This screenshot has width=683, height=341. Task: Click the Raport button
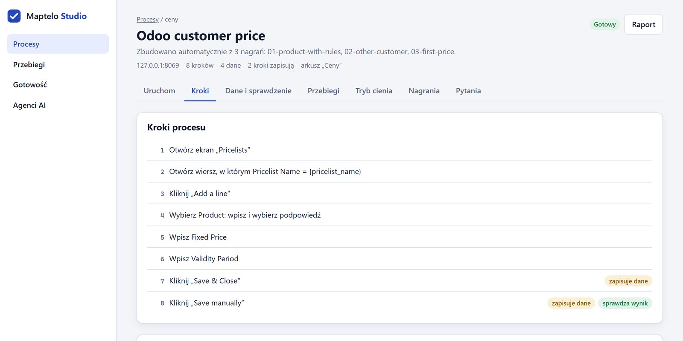[643, 24]
